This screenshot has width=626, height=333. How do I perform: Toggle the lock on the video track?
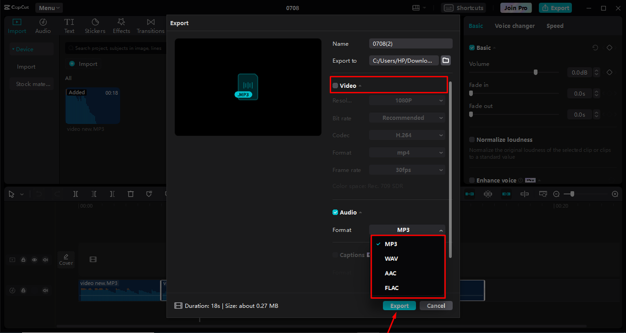[23, 260]
